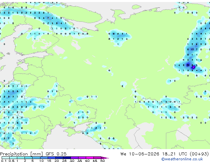Click the legend label "0.1"
This screenshot has height=162, width=210.
click(x=4, y=161)
